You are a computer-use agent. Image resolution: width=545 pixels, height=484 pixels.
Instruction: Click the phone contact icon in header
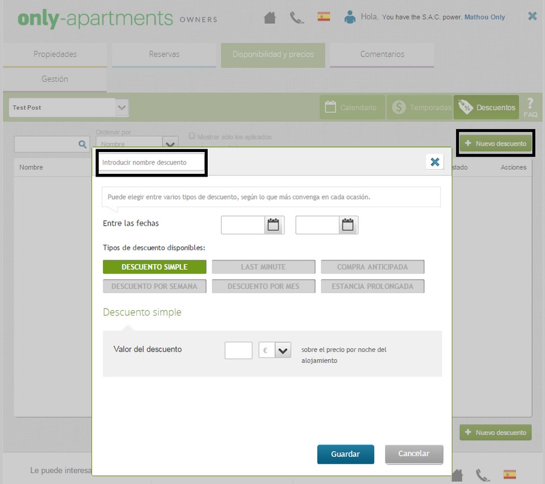pos(296,17)
